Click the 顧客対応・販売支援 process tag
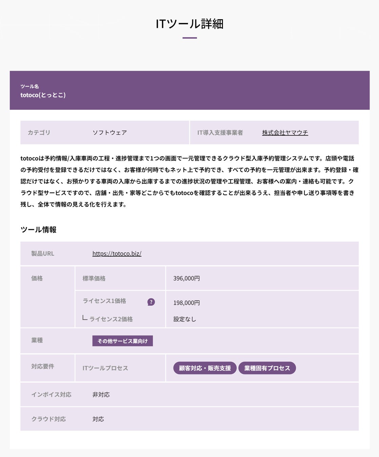The width and height of the screenshot is (379, 457). point(205,368)
